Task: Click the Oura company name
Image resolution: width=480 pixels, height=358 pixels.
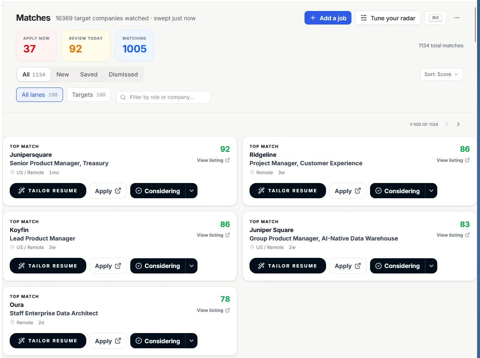Action: tap(16, 305)
